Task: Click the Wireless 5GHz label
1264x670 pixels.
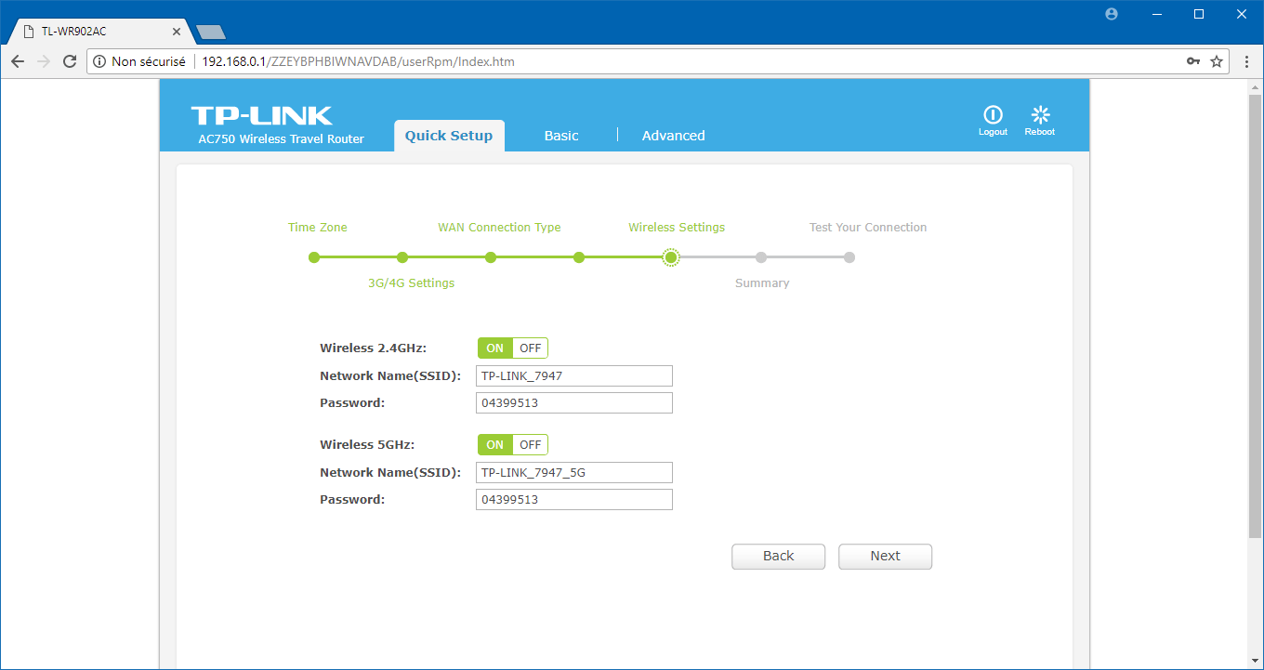Action: [368, 444]
